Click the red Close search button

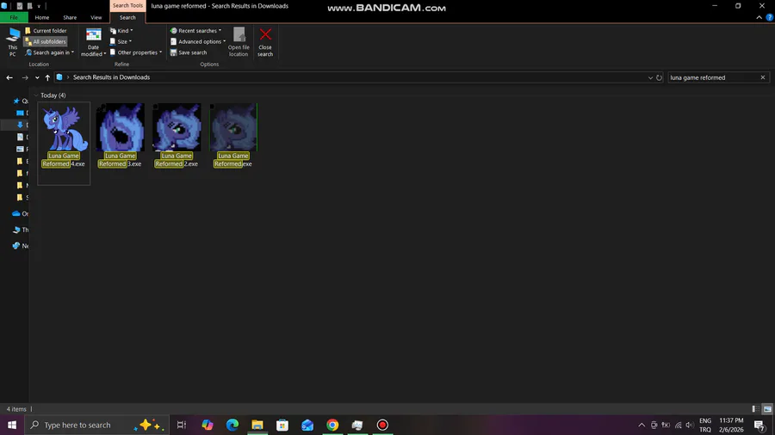[265, 42]
